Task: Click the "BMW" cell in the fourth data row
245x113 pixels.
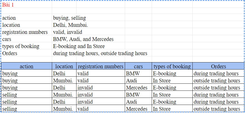Action: click(132, 95)
